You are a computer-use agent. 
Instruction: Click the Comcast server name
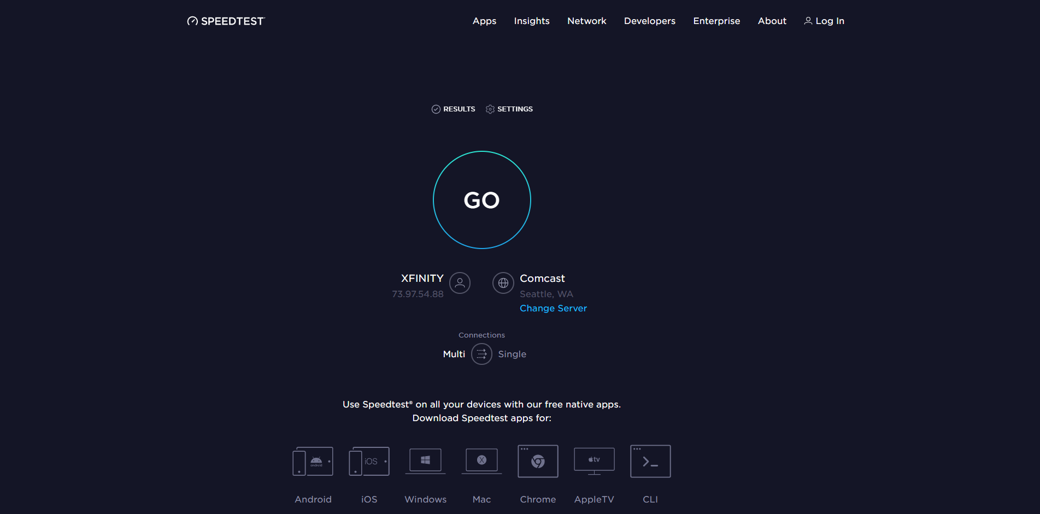click(542, 278)
